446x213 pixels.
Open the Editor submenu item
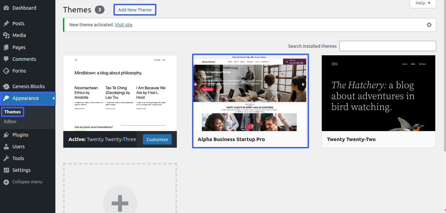pos(10,122)
